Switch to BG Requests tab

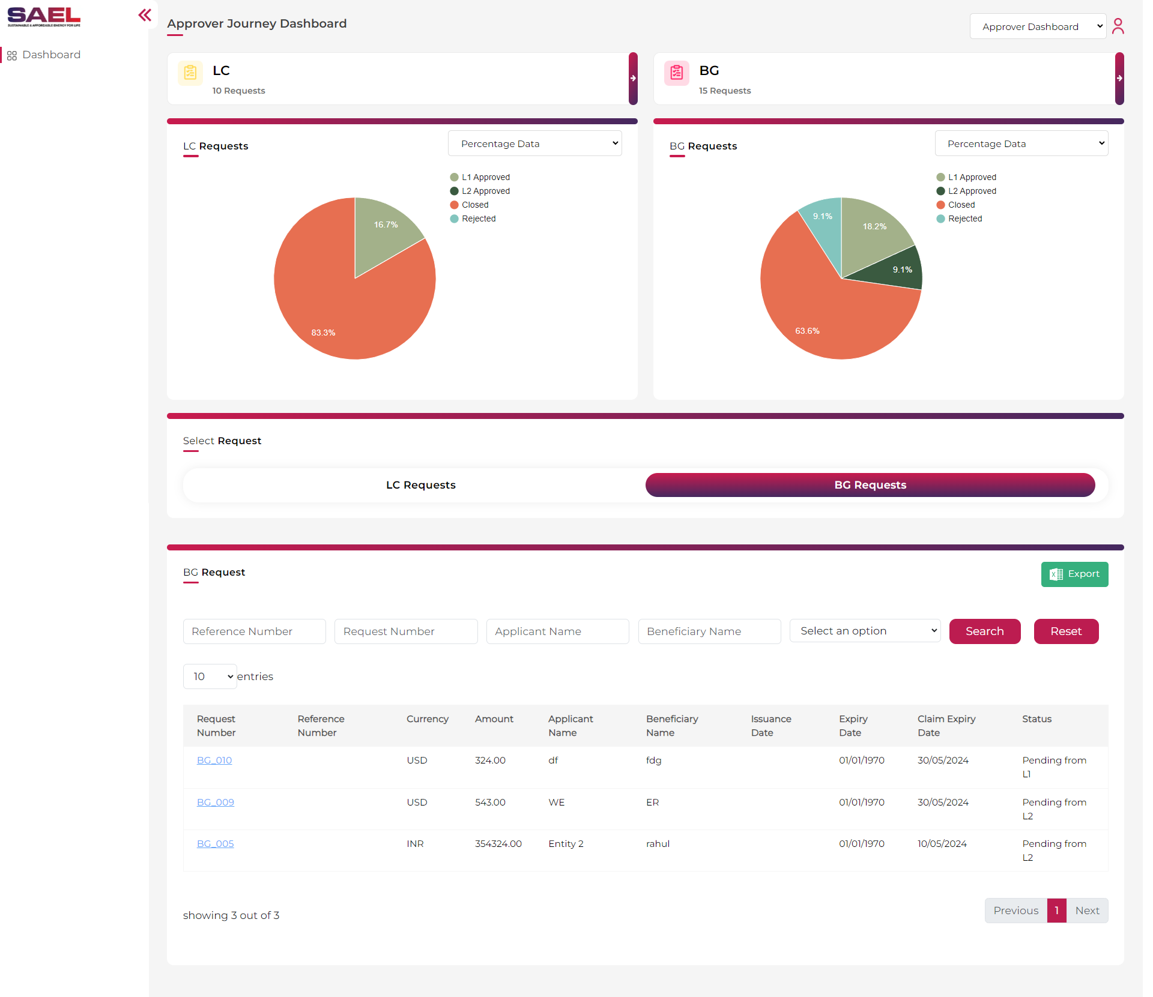870,485
